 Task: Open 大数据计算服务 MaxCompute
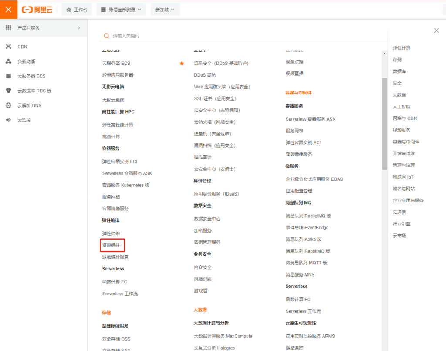(x=223, y=336)
